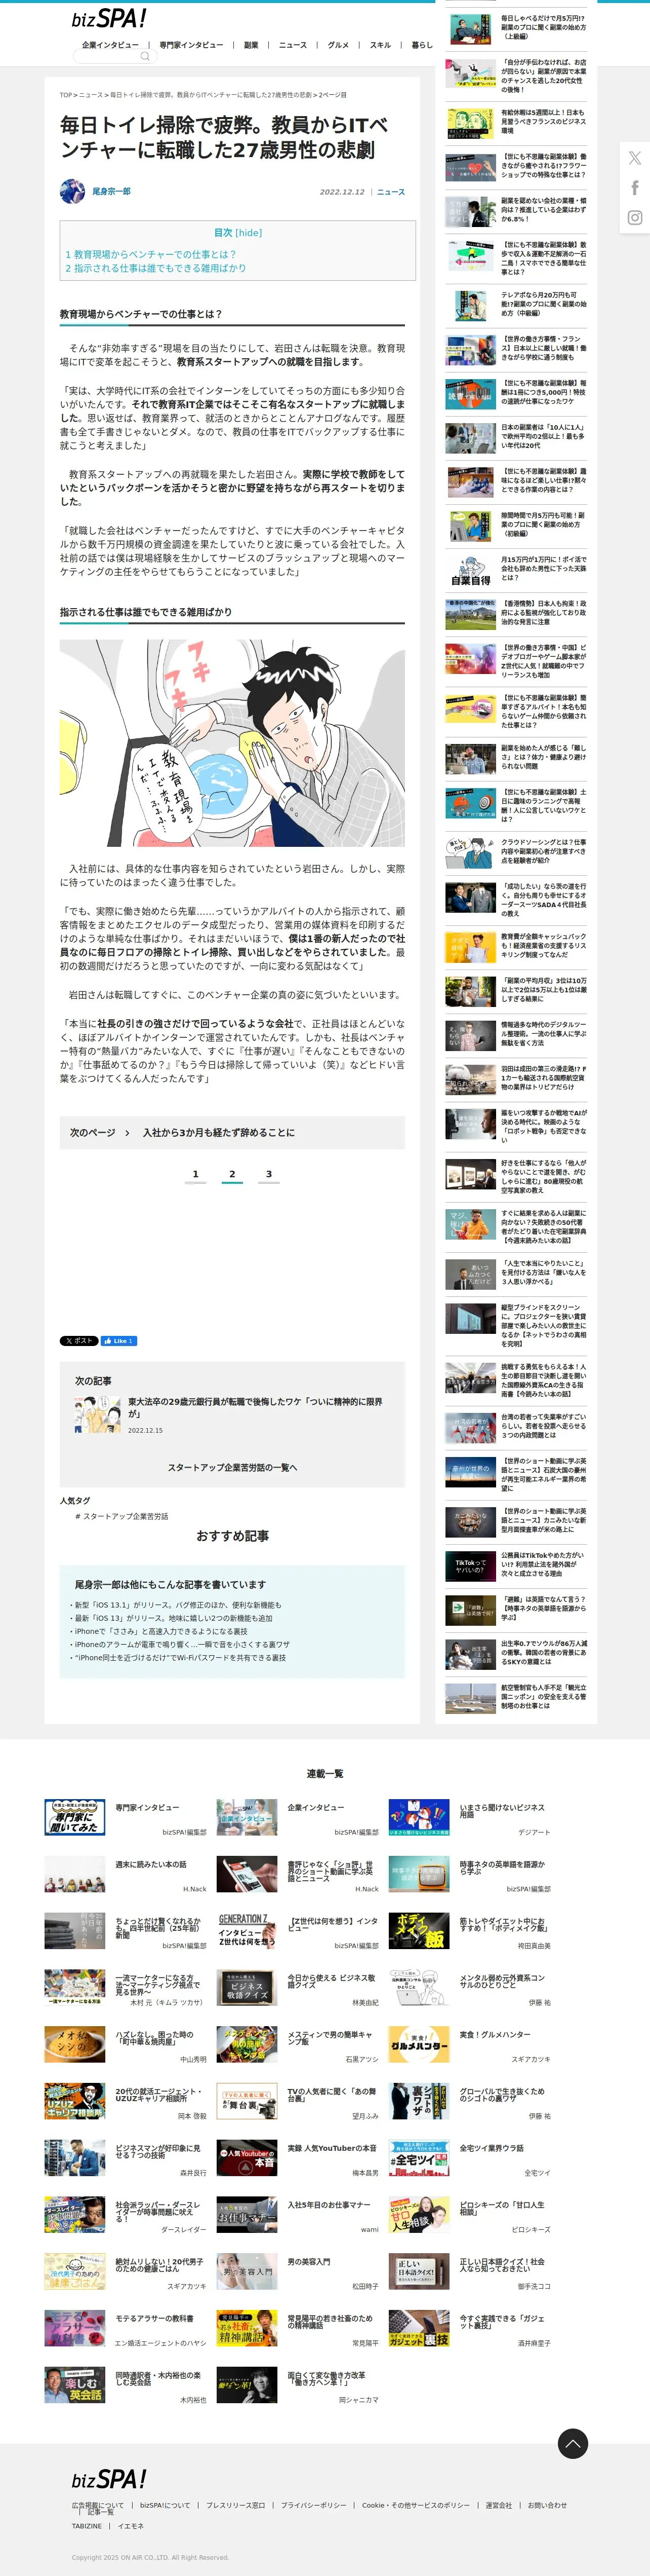
Task: Click the bizSPA! logo in the header
Action: (x=109, y=18)
